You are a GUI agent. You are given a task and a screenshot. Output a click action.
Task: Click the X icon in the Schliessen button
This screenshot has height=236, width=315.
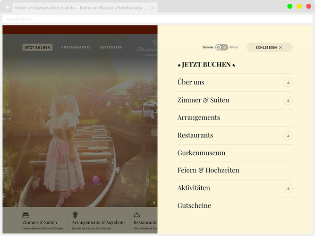[x=281, y=48]
